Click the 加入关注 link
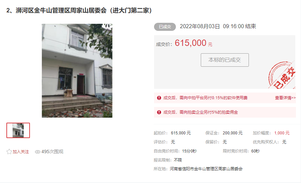Viewport: 301px width, 183px height. [21, 152]
